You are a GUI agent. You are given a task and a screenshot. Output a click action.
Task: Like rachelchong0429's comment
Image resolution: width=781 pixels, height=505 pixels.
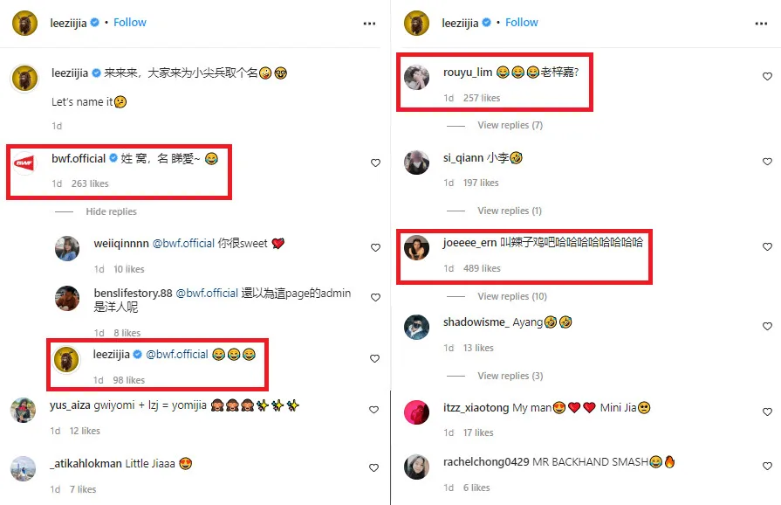coord(767,466)
